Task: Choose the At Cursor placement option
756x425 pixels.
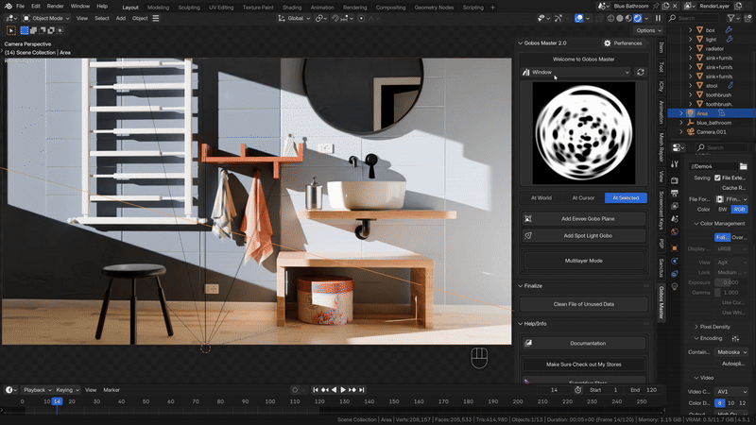Action: pyautogui.click(x=583, y=198)
